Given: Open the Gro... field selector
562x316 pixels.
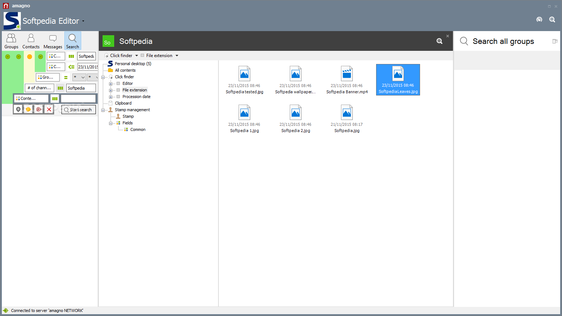Looking at the screenshot, I should (x=48, y=78).
